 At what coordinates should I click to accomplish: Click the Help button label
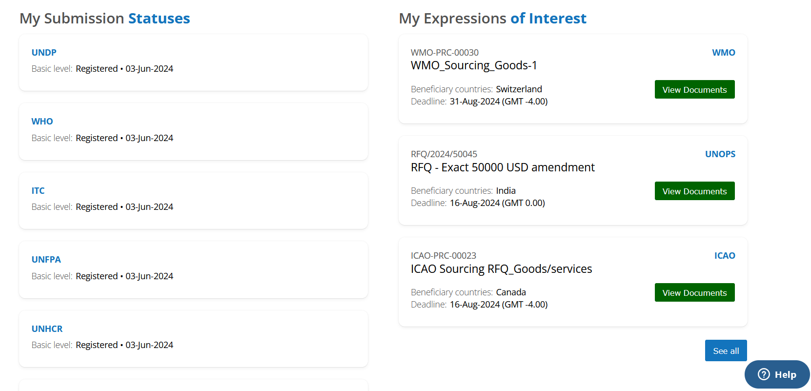tap(785, 374)
